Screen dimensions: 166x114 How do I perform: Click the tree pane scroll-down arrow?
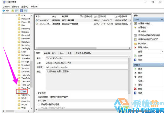(x=31, y=108)
